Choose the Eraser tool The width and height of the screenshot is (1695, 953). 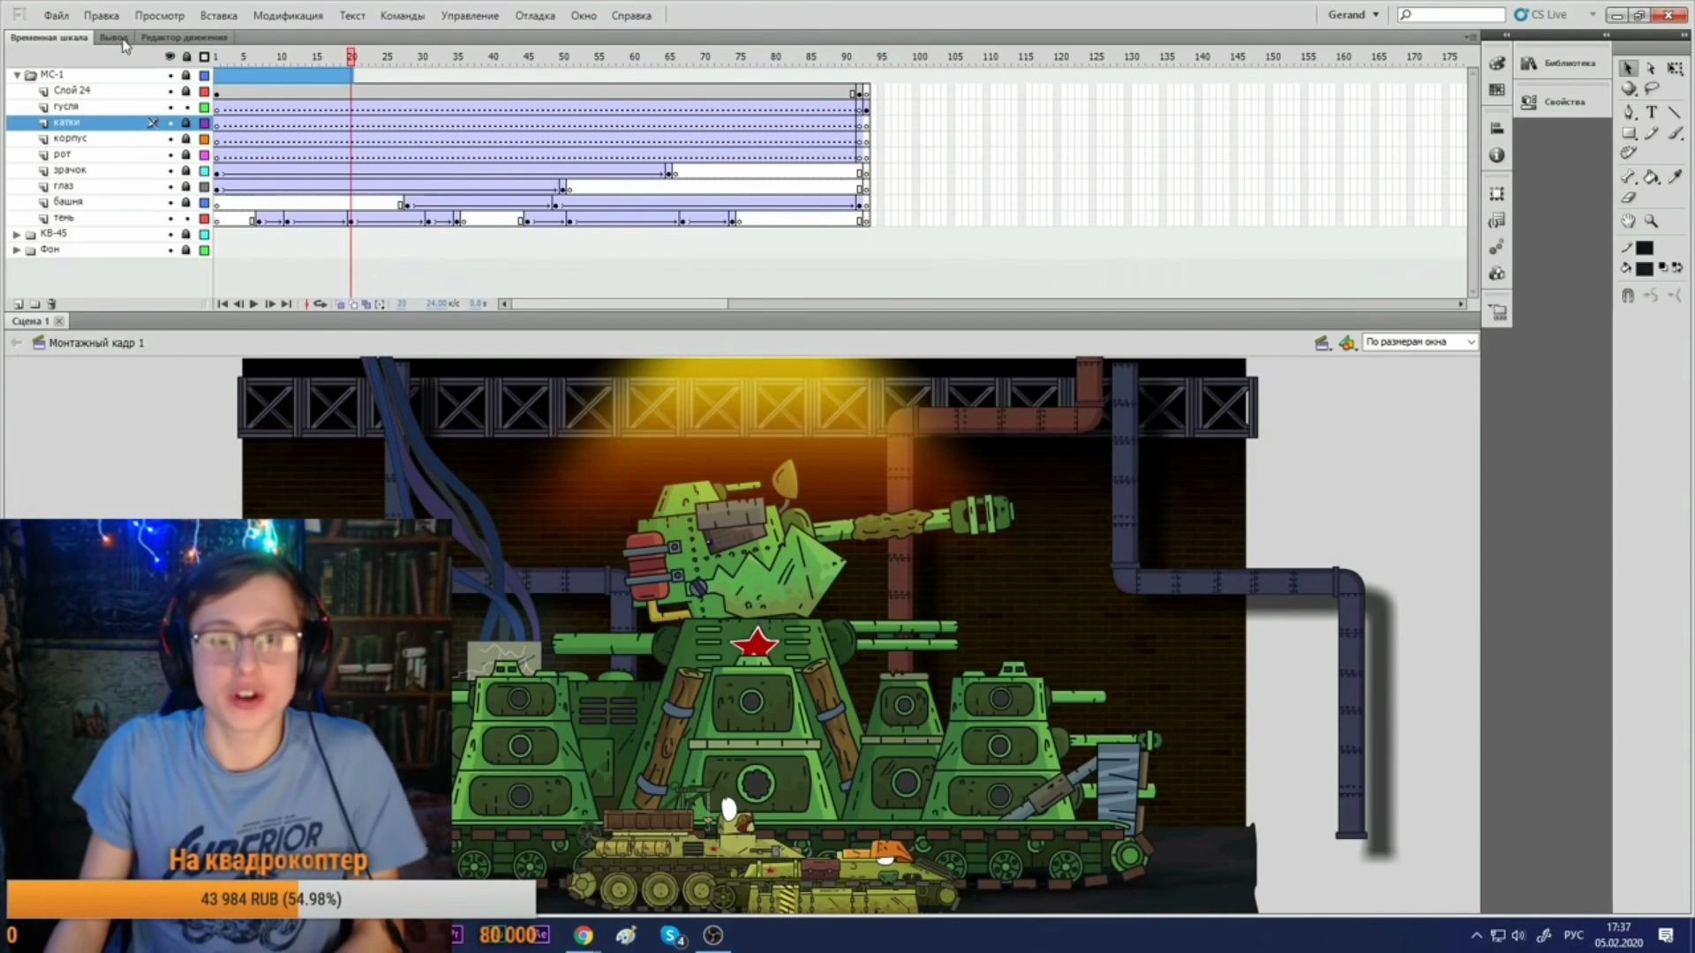pyautogui.click(x=1629, y=198)
